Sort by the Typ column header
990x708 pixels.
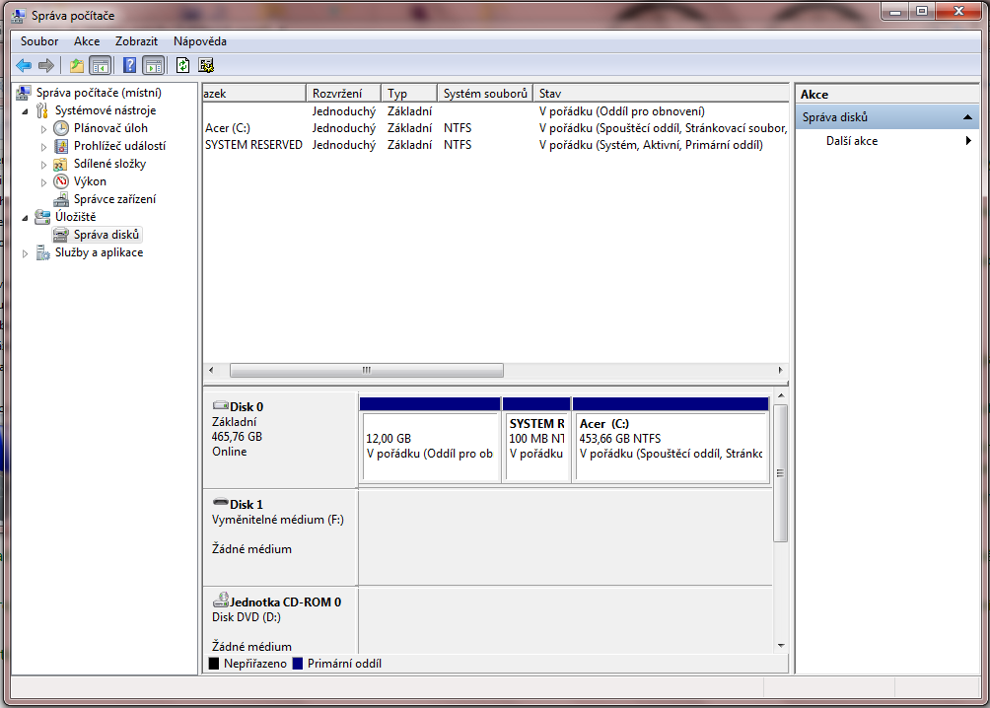(409, 93)
